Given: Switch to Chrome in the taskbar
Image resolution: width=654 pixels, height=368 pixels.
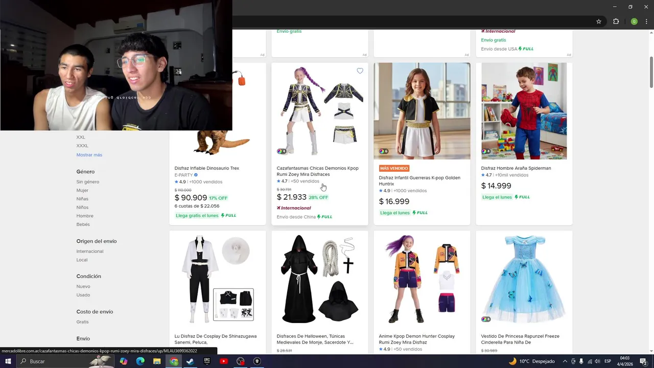Looking at the screenshot, I should [x=174, y=361].
